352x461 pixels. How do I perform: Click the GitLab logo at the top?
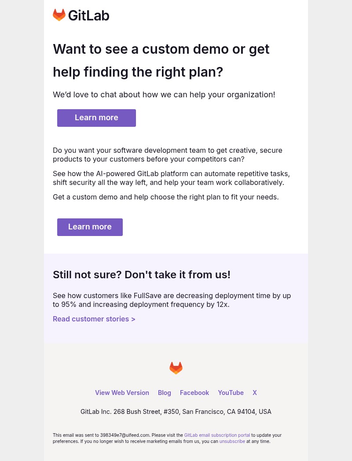81,15
